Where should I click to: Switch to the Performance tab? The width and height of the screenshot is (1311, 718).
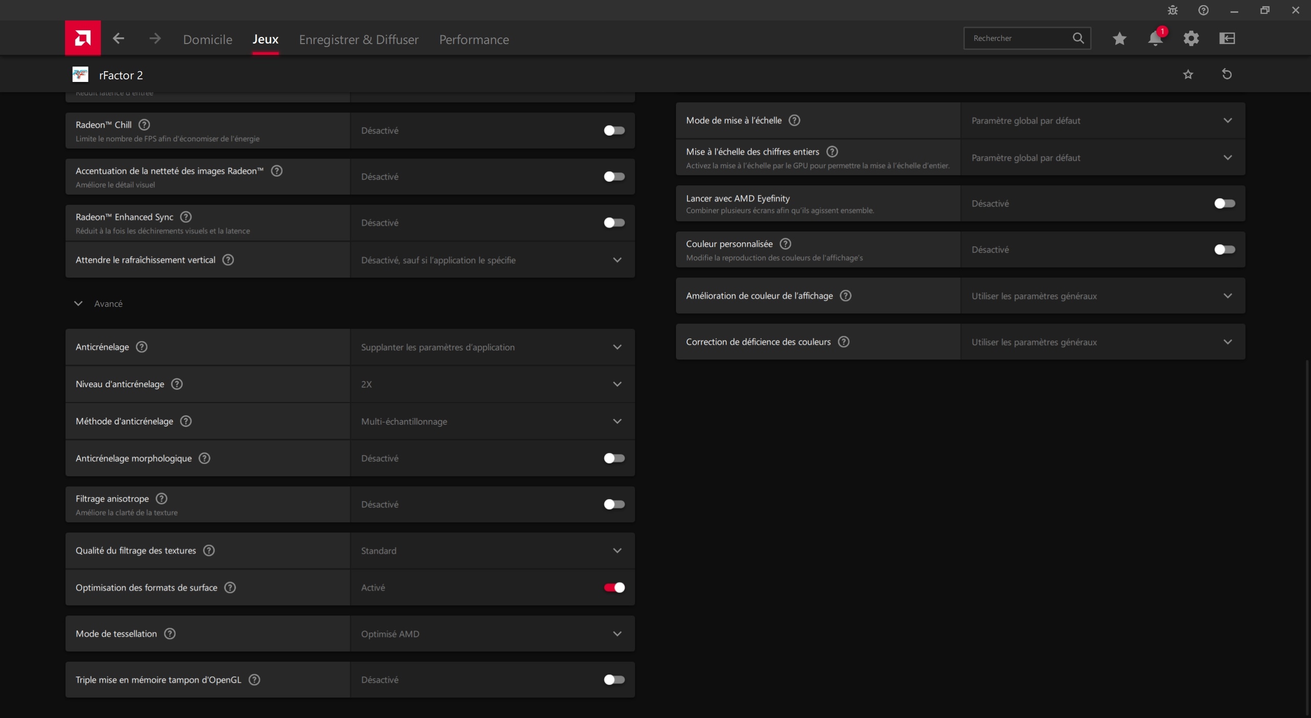click(x=474, y=39)
